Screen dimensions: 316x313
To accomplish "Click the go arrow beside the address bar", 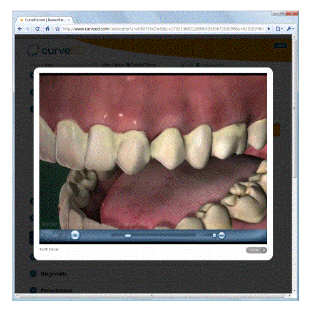I will [269, 29].
